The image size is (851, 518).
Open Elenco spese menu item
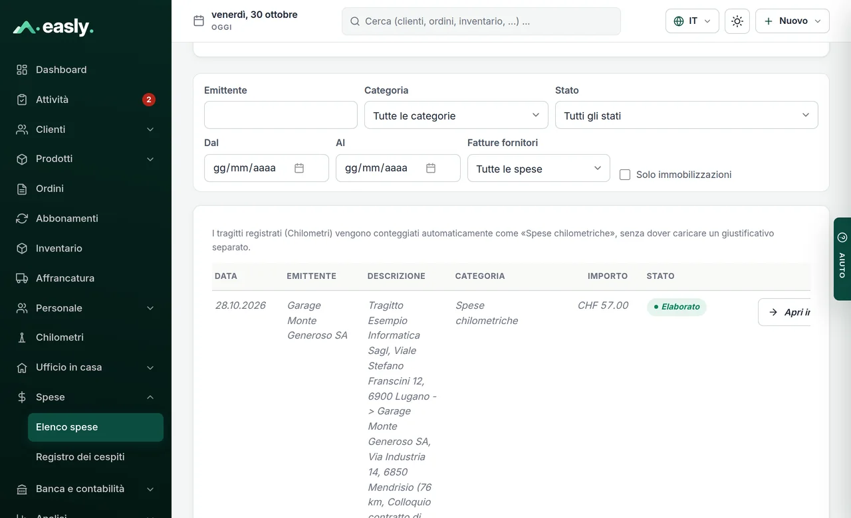pyautogui.click(x=96, y=427)
